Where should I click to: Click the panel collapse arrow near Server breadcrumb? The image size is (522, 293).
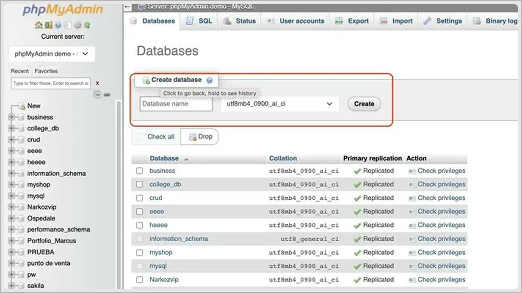point(128,7)
